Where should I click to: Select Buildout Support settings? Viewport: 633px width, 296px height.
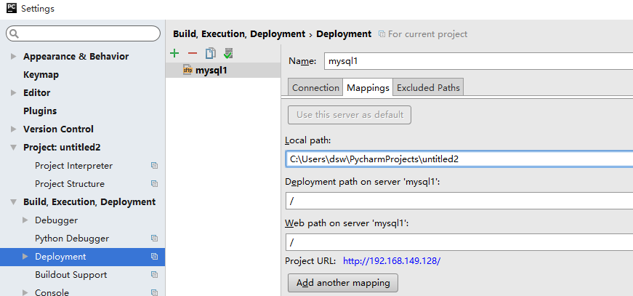click(71, 275)
